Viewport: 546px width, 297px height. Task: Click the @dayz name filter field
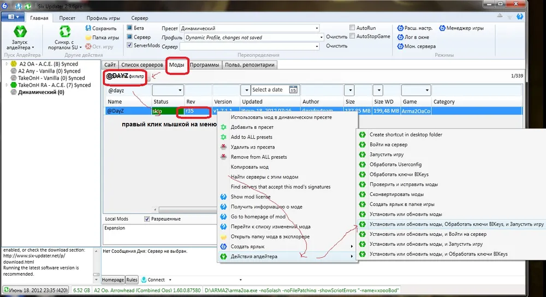(128, 90)
